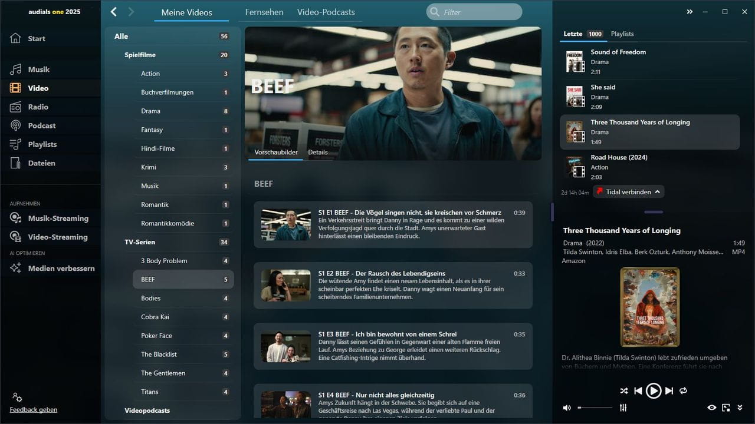The image size is (755, 424).
Task: Open the equalizer settings icon
Action: 623,408
